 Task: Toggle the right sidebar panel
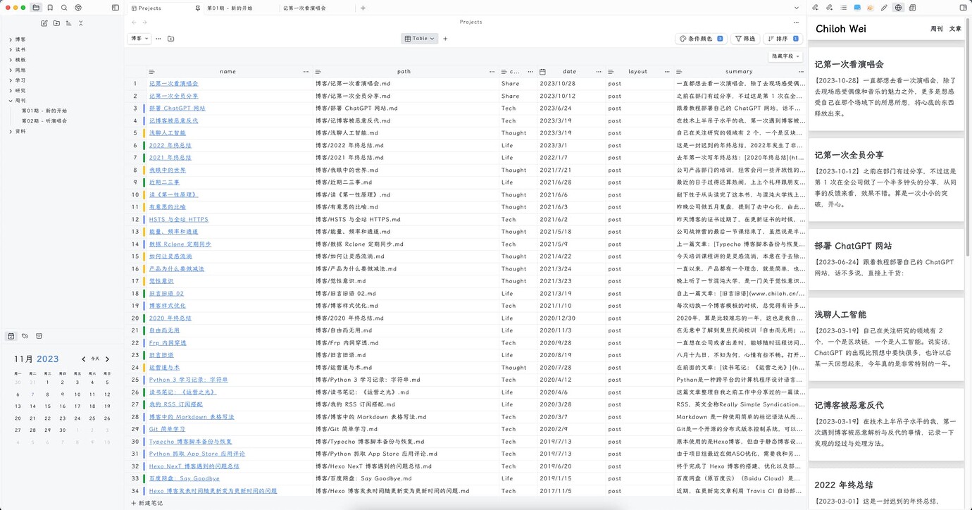tap(963, 8)
